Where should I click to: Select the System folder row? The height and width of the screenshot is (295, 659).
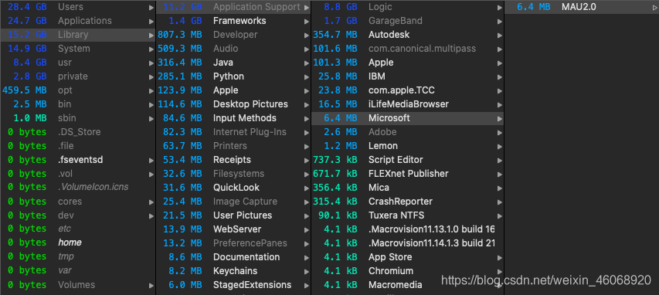(78, 49)
